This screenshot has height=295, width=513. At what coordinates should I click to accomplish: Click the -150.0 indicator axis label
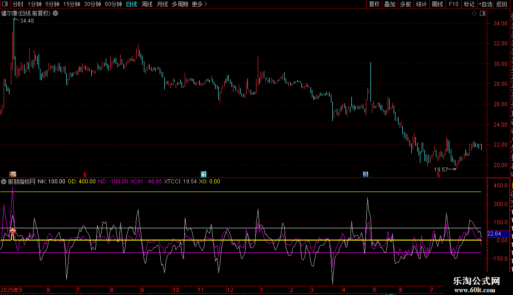click(x=499, y=258)
